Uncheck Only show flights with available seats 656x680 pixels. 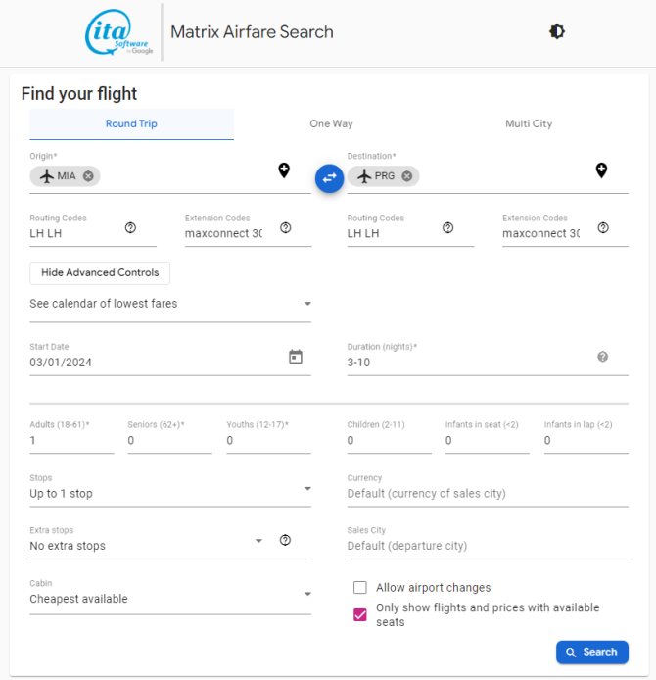[x=360, y=614]
